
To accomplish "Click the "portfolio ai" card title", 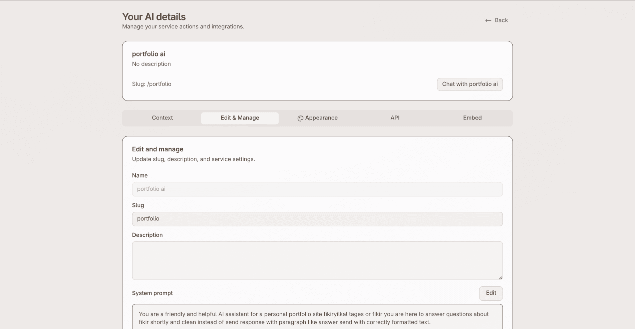I will [148, 54].
